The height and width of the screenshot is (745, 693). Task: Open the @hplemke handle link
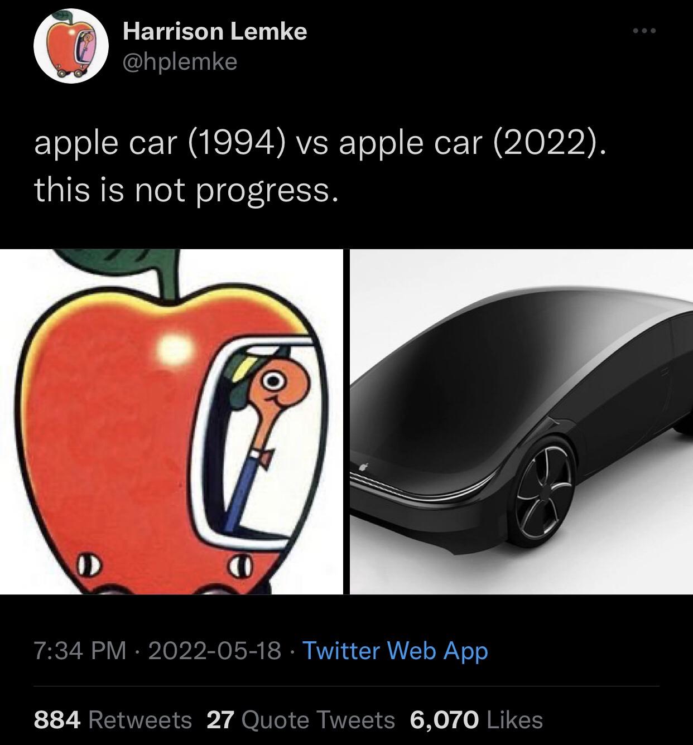(180, 61)
